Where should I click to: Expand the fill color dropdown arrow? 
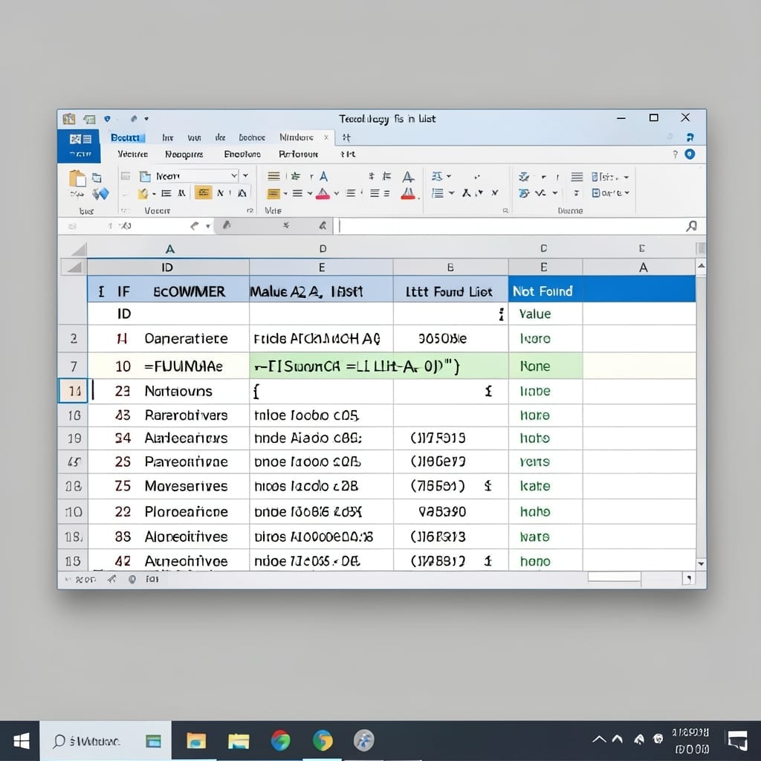pos(155,194)
